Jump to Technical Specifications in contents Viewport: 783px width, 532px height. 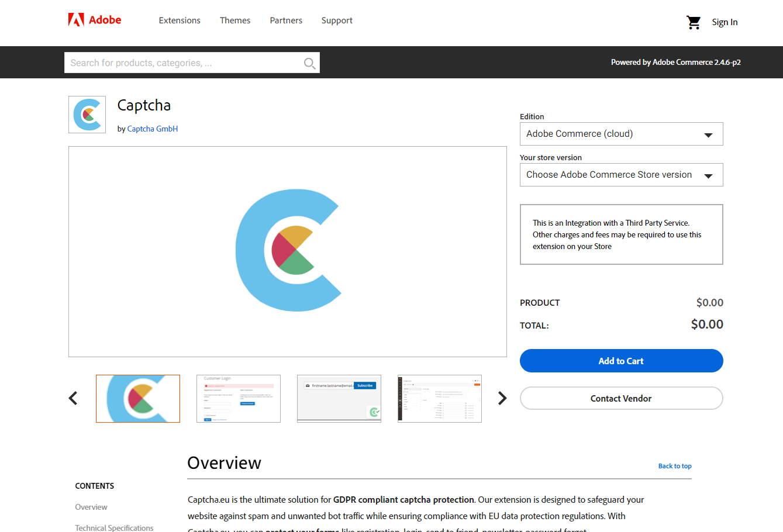[114, 528]
